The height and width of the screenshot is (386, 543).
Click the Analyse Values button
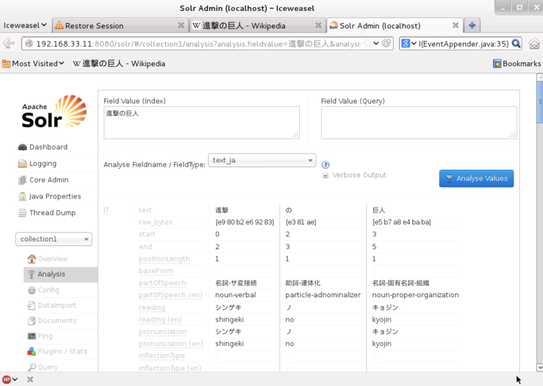pos(476,178)
